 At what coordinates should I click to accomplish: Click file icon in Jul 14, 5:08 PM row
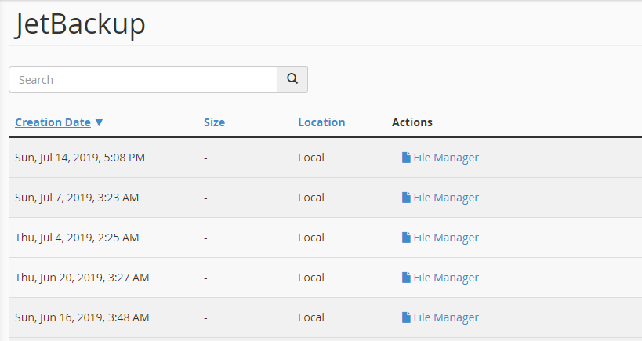[x=406, y=158]
